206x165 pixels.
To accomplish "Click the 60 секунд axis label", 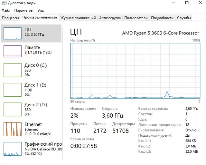I will point(78,102).
